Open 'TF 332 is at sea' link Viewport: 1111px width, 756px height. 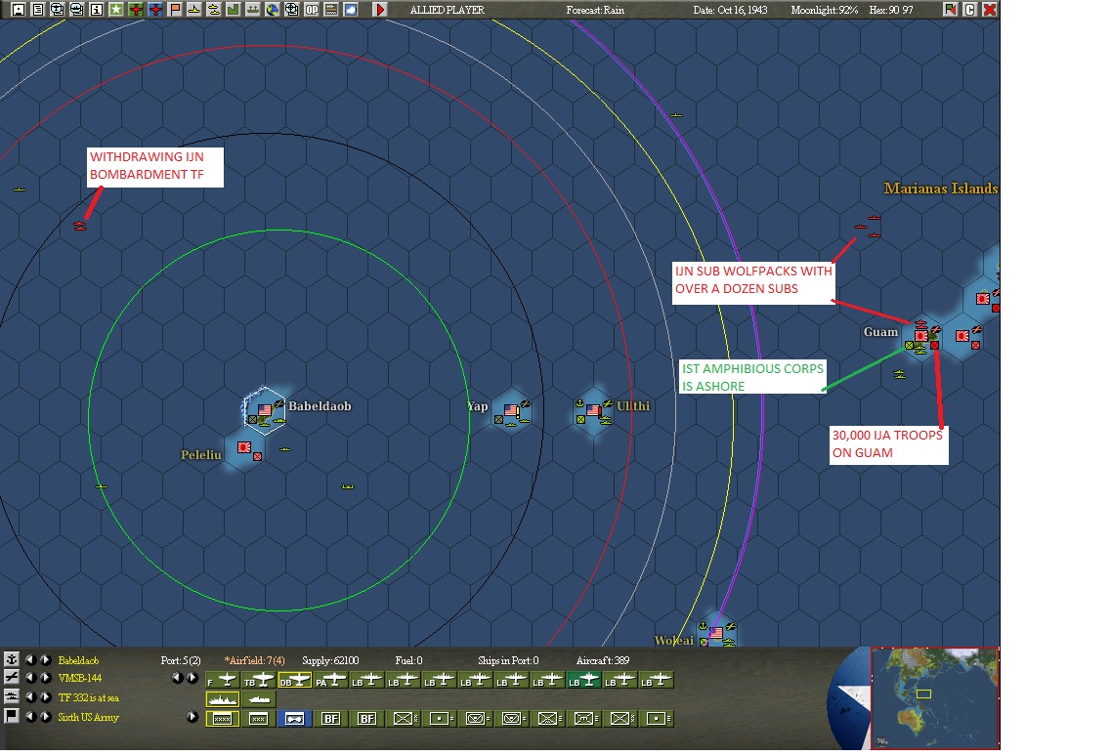pos(89,697)
